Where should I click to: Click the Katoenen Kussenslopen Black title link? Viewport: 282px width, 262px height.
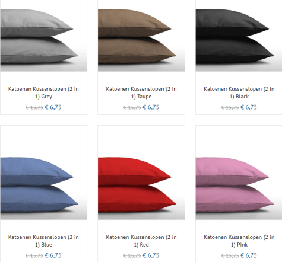(x=239, y=92)
